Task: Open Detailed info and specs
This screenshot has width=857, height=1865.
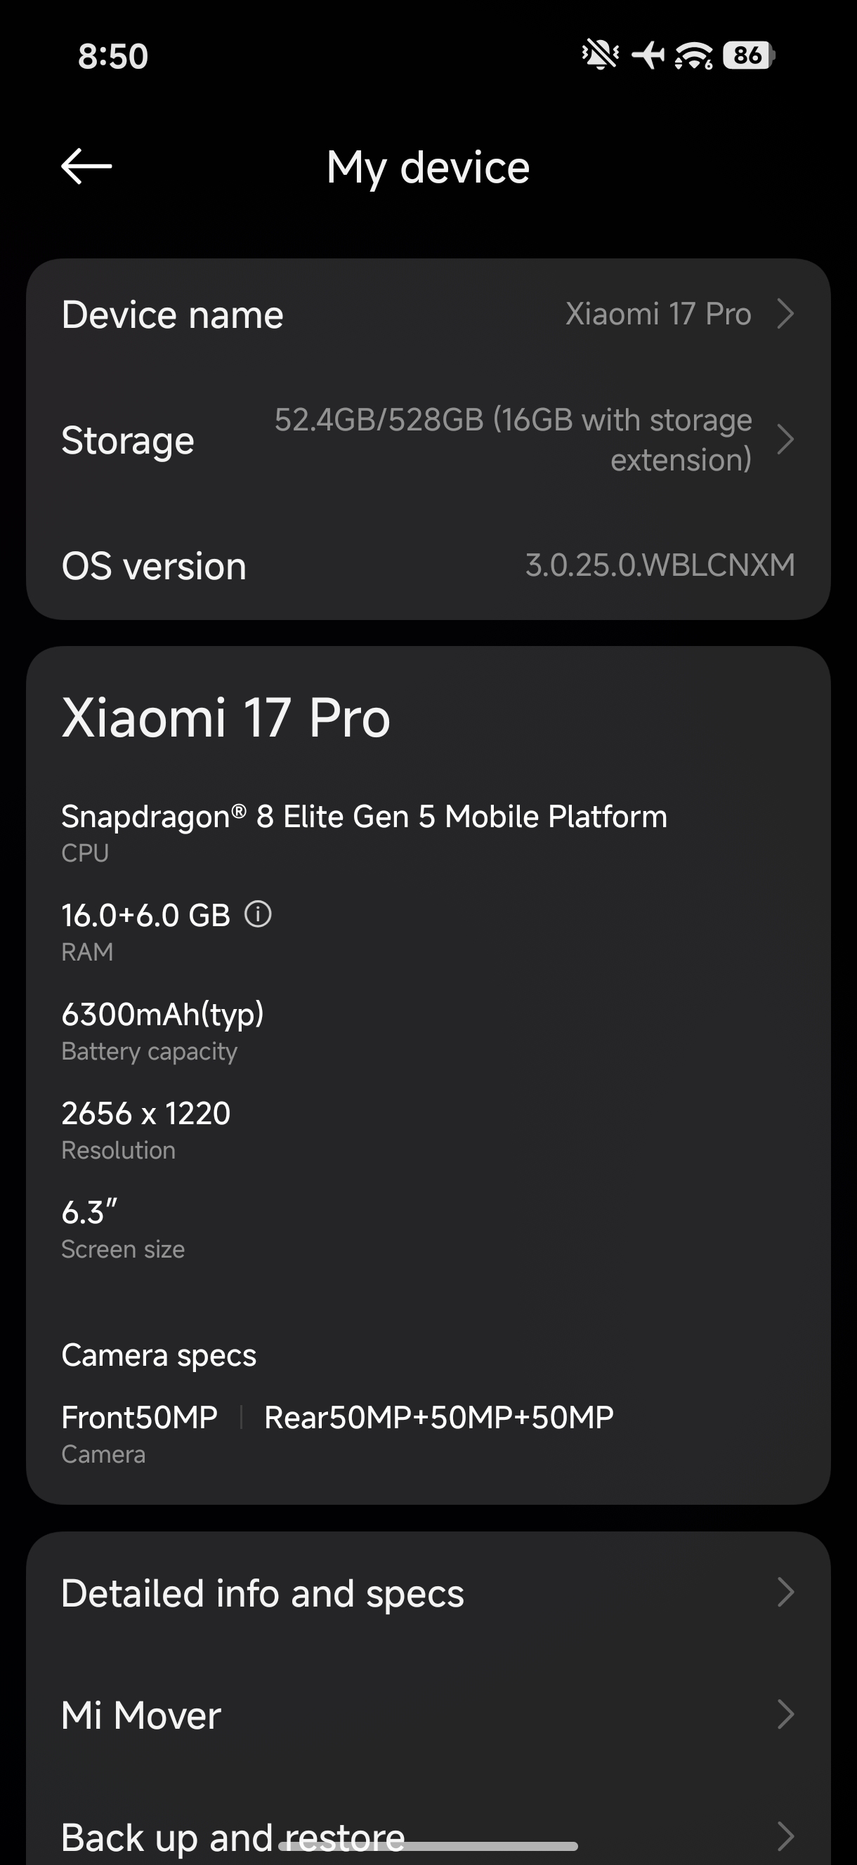Action: [262, 1593]
